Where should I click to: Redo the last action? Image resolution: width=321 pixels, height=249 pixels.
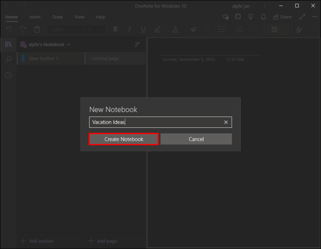pos(23,29)
